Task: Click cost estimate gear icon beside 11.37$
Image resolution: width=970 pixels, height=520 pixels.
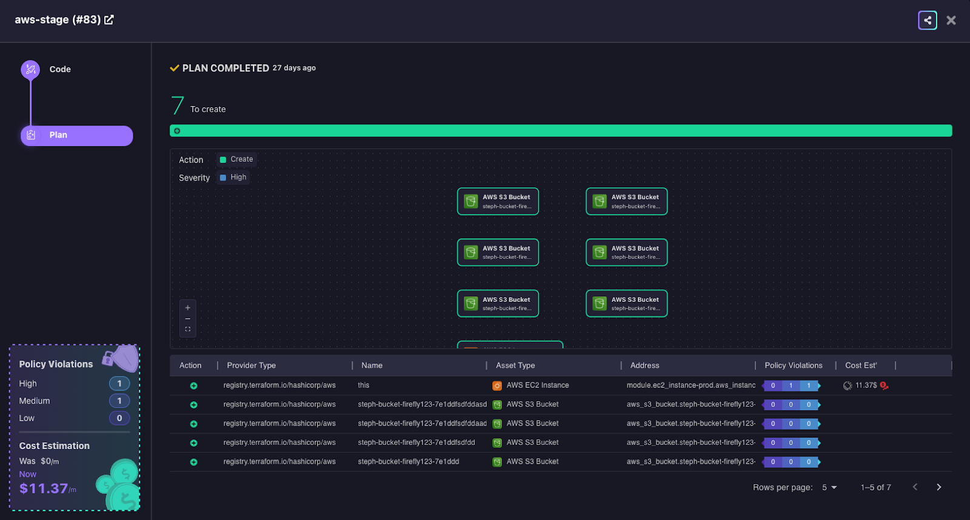Action: click(x=848, y=385)
